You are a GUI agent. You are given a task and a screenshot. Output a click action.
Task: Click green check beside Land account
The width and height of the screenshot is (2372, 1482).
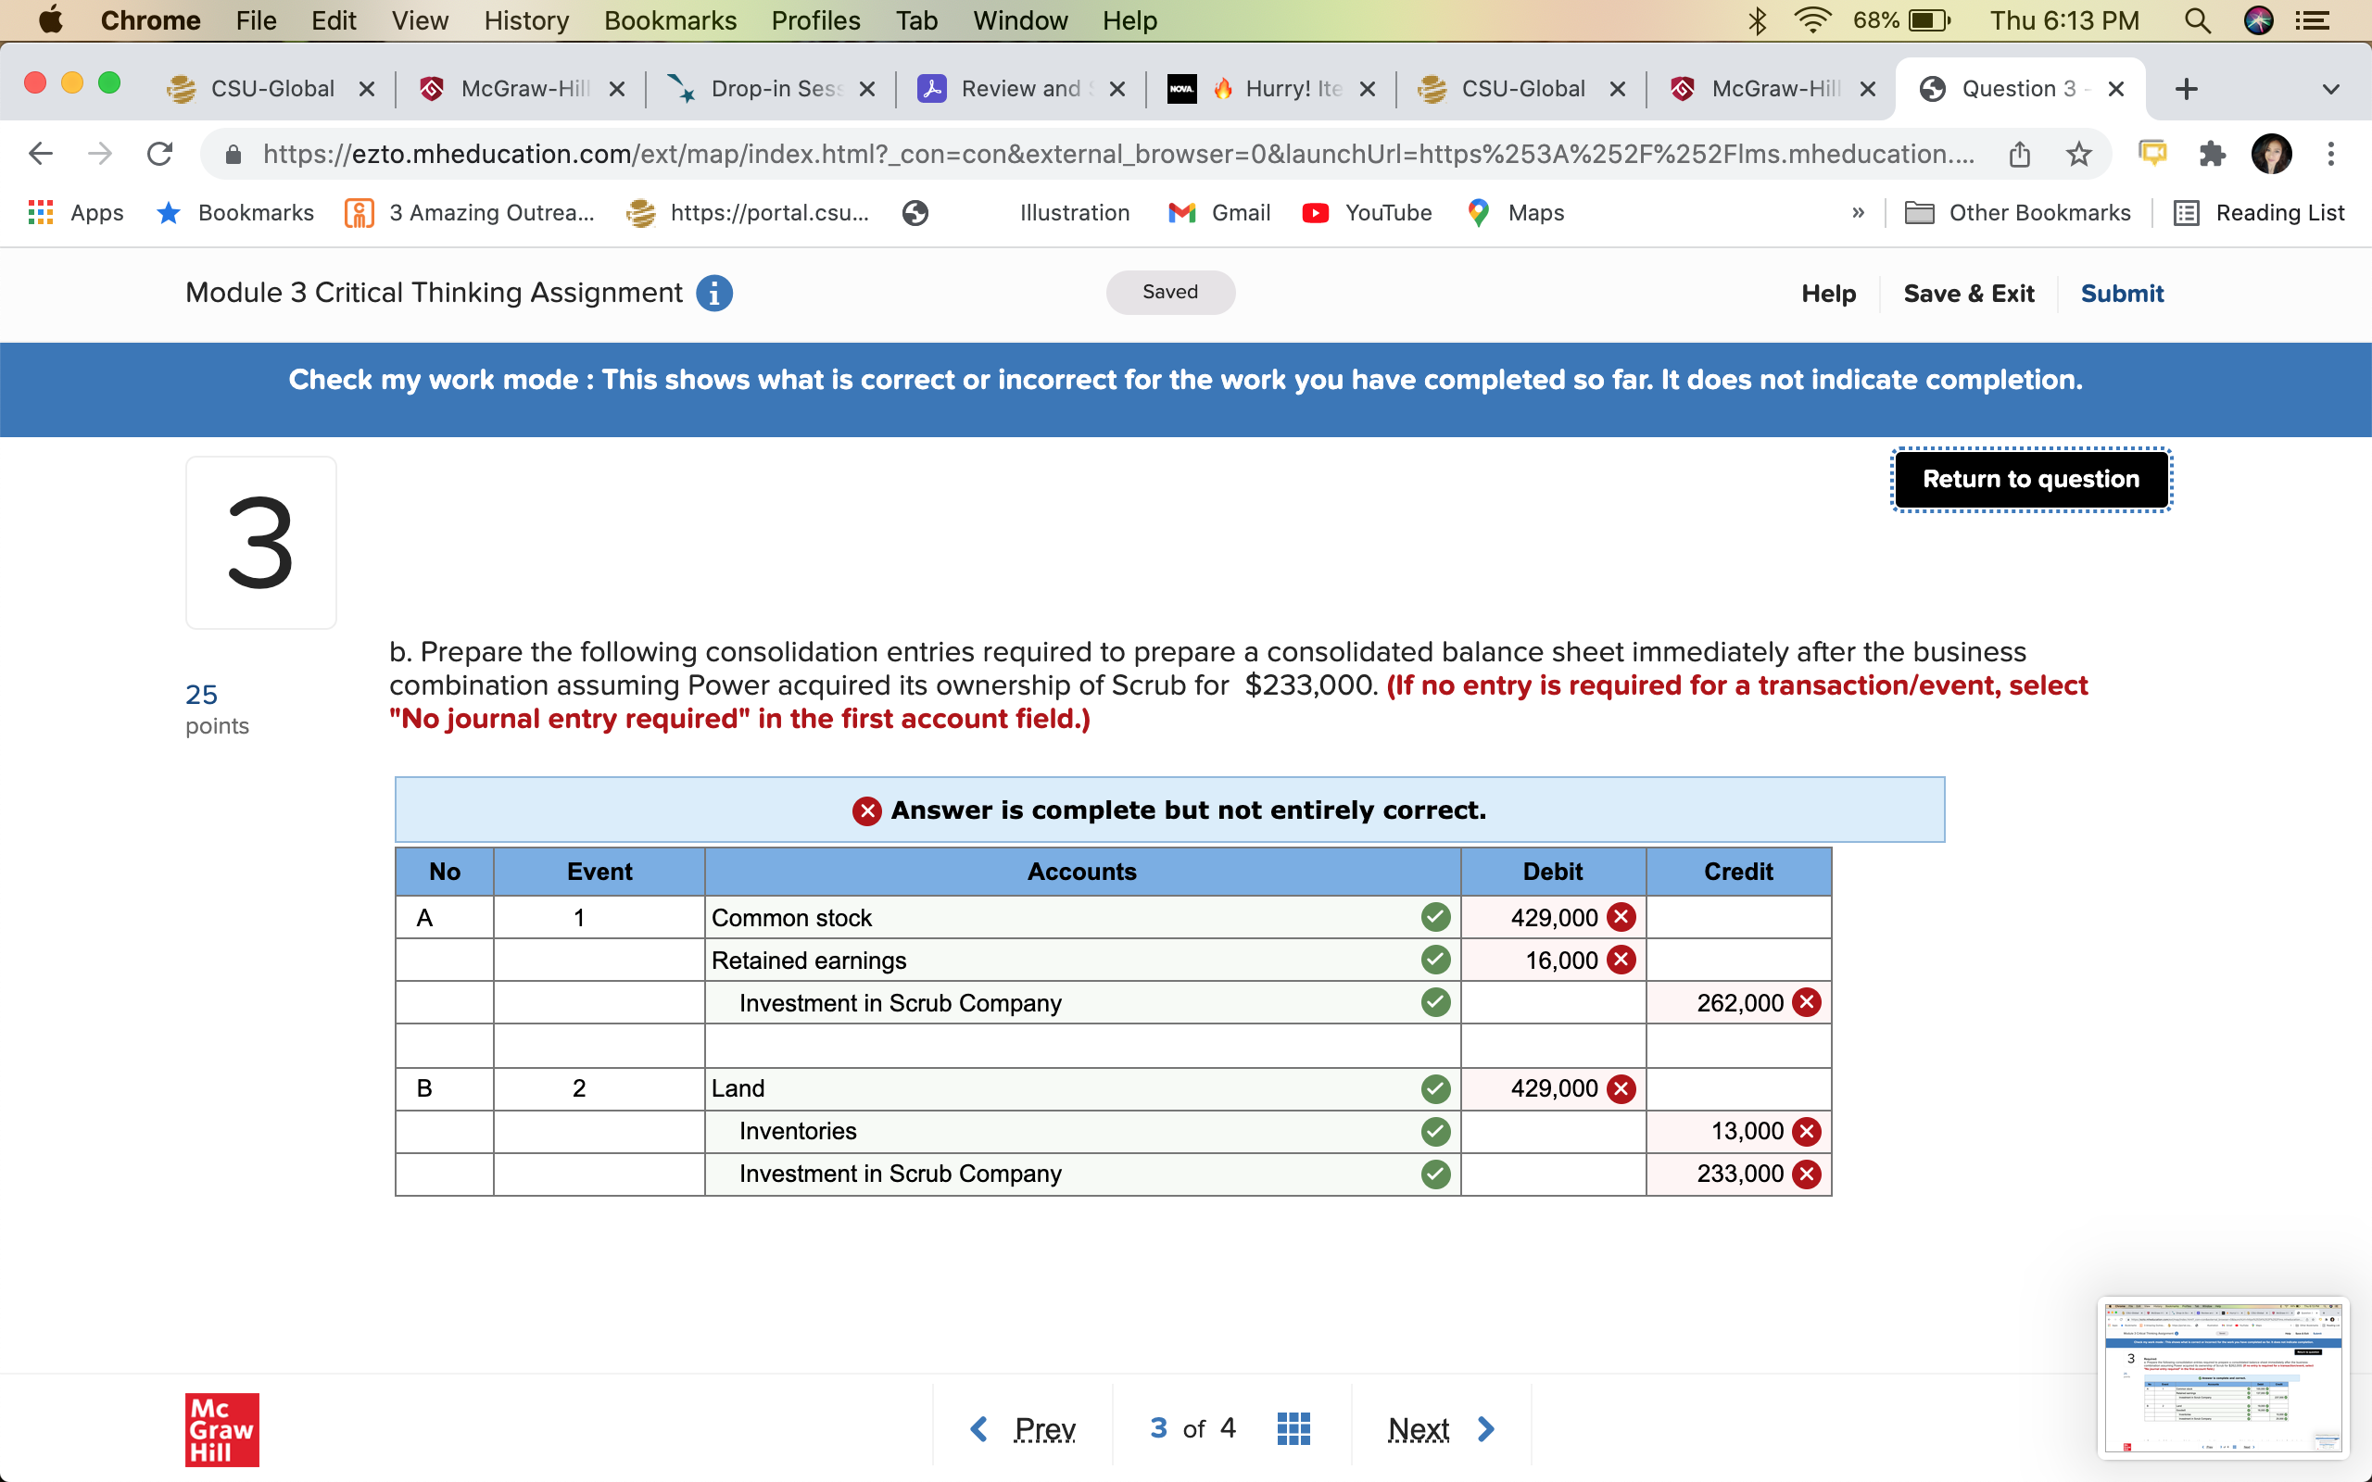[x=1435, y=1088]
